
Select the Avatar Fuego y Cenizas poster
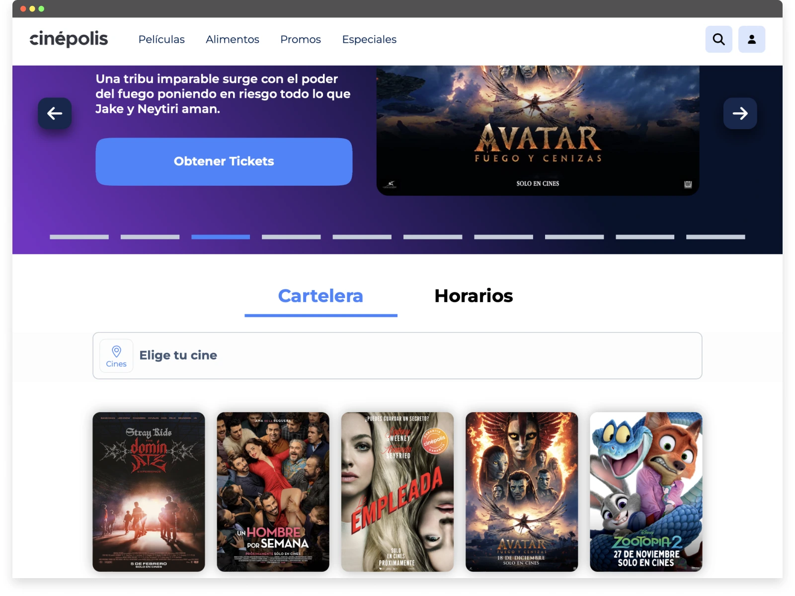pyautogui.click(x=522, y=492)
